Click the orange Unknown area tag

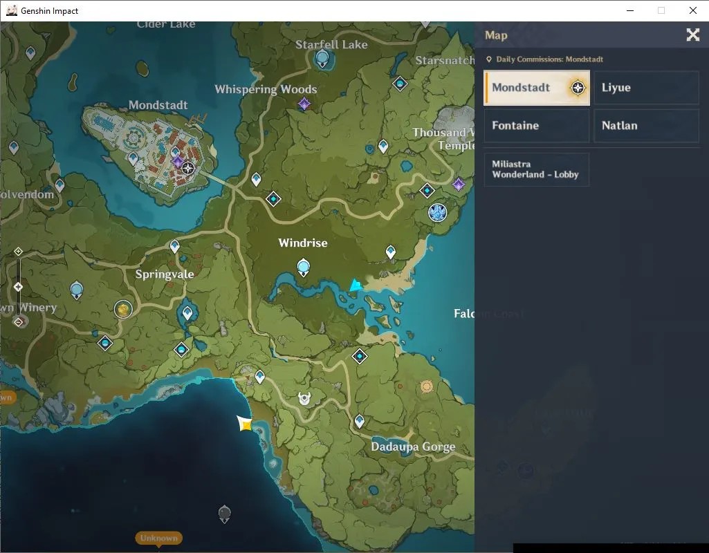click(x=158, y=538)
